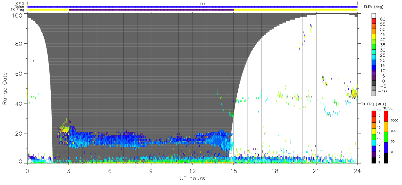Click the 3 tick on UT hours axis
This screenshot has height=185, width=402.
click(x=69, y=171)
